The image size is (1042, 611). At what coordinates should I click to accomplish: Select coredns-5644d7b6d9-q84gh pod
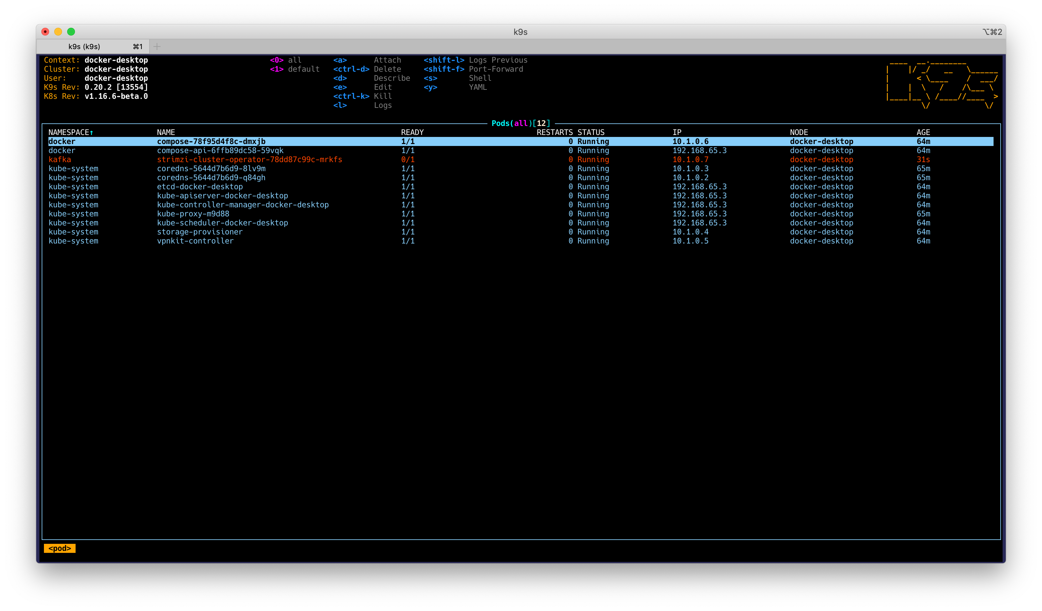coord(521,178)
